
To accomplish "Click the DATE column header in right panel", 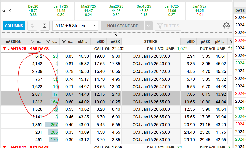I will pyautogui.click(x=240, y=11).
